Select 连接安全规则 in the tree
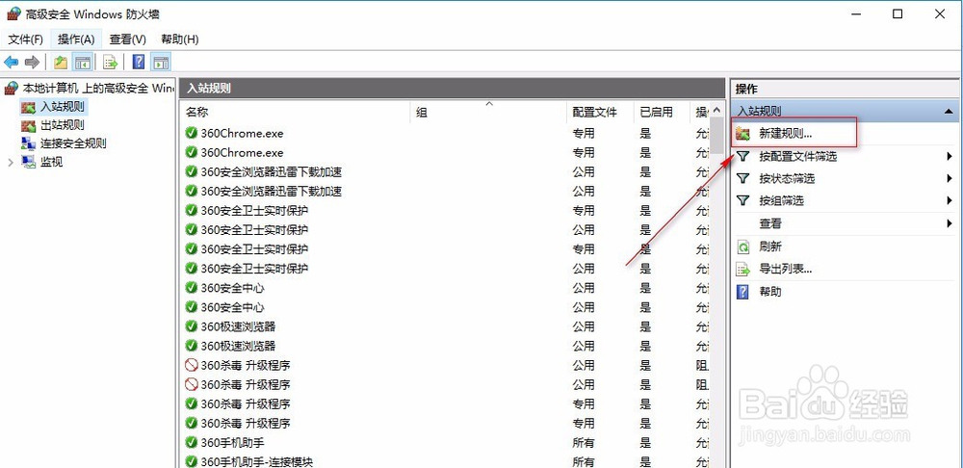Screen dimensions: 963x468 pos(73,143)
